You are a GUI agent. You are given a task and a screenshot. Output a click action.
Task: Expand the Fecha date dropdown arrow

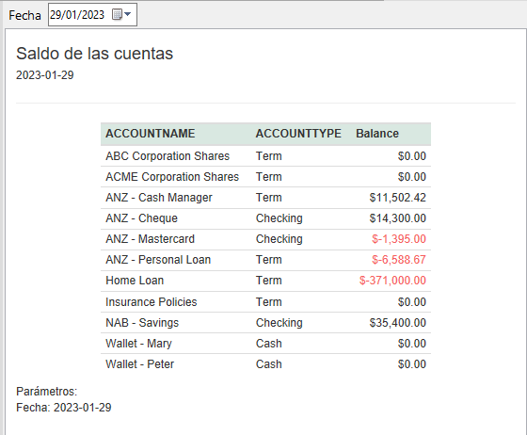tap(127, 14)
